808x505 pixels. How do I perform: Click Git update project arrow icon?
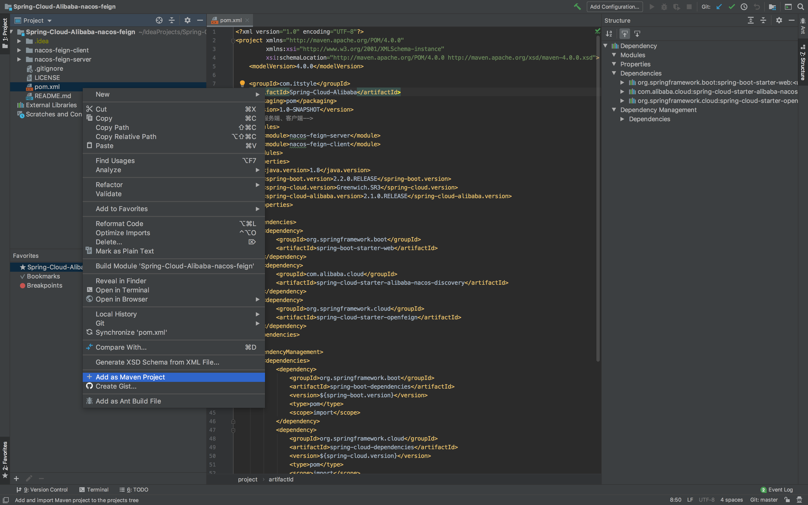click(719, 7)
